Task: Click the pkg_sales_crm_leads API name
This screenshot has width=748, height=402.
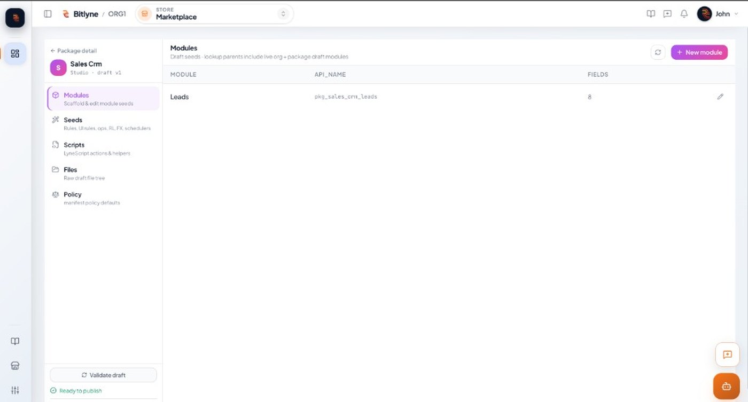Action: click(x=346, y=97)
